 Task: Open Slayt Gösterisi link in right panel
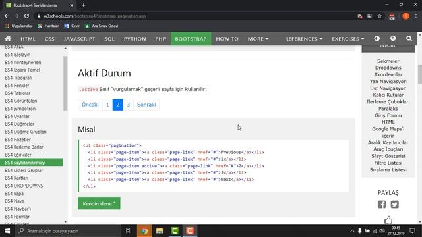(x=388, y=156)
